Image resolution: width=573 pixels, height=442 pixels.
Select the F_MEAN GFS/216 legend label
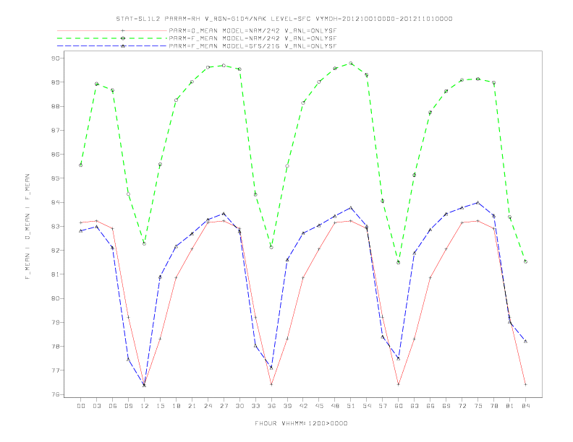(x=253, y=46)
